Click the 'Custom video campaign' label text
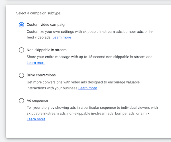Image resolution: width=171 pixels, height=142 pixels. [46, 25]
